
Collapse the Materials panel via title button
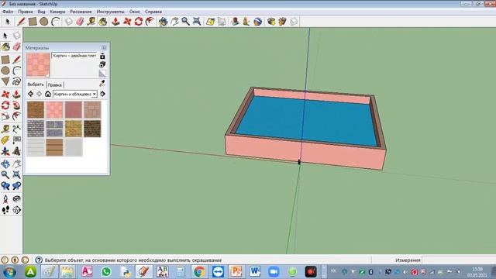click(104, 48)
